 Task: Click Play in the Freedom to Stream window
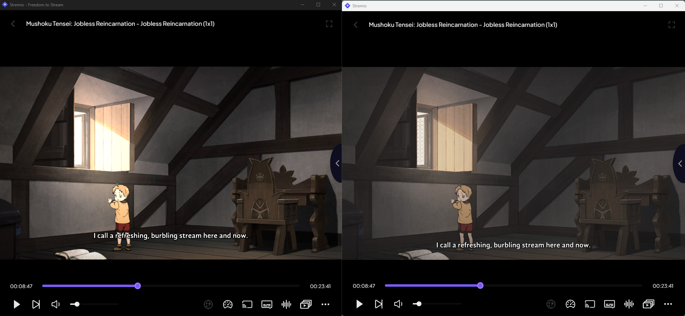[16, 304]
